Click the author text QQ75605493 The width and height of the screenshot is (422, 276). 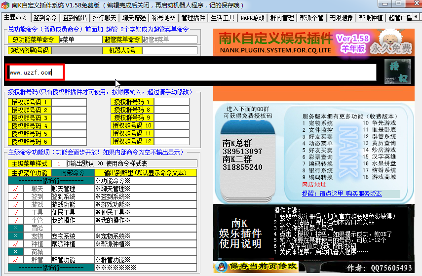(x=391, y=268)
